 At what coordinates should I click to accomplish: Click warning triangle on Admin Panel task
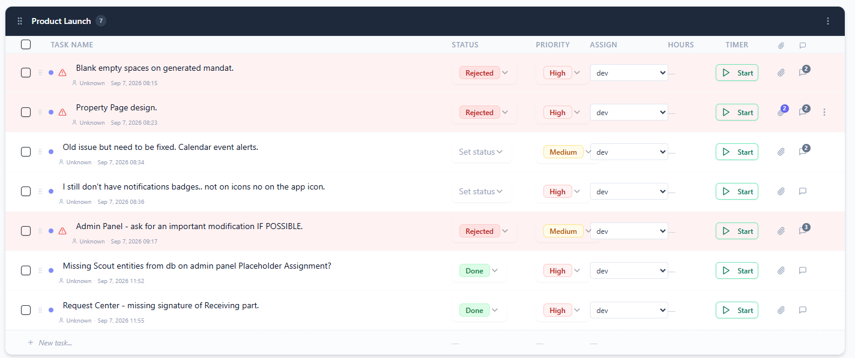62,231
